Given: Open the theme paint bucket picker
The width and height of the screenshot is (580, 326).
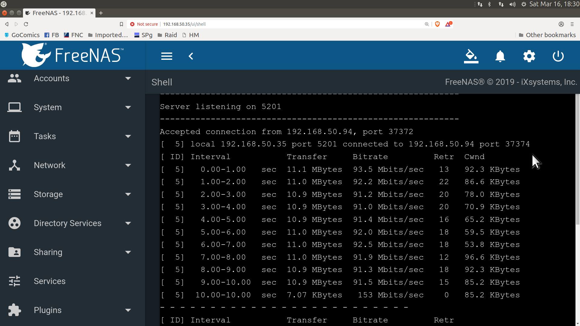Looking at the screenshot, I should point(471,56).
